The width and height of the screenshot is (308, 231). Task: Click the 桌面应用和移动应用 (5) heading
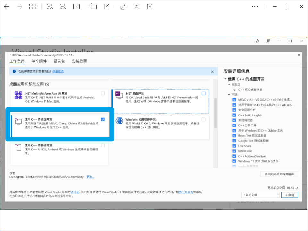29,84
